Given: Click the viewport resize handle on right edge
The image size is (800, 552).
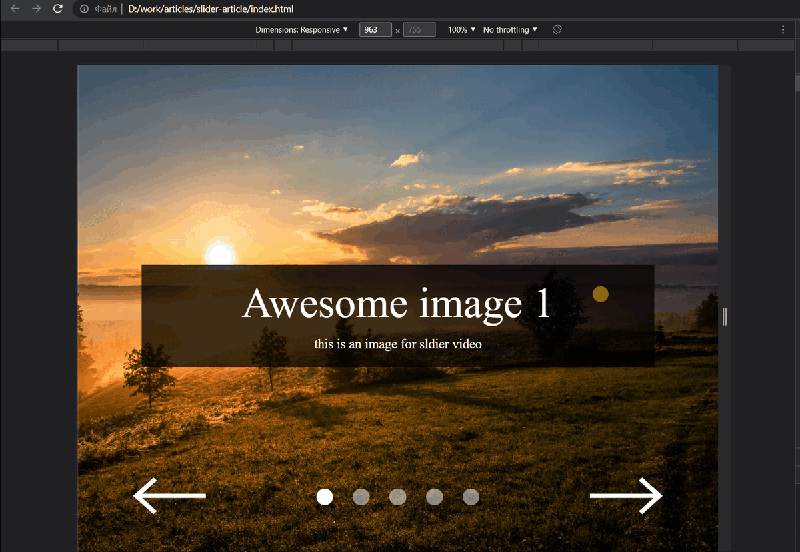Looking at the screenshot, I should [x=725, y=317].
